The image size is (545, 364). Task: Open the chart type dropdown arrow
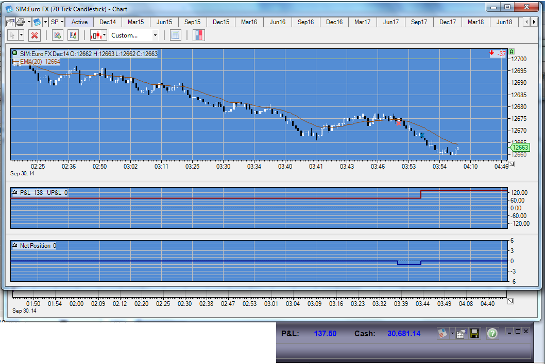click(x=104, y=35)
